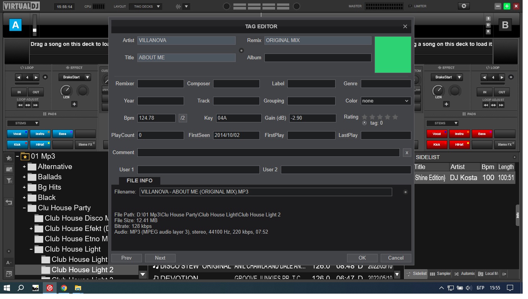
Task: Open right deck BrakeStart effect dropdown
Action: pos(447,77)
